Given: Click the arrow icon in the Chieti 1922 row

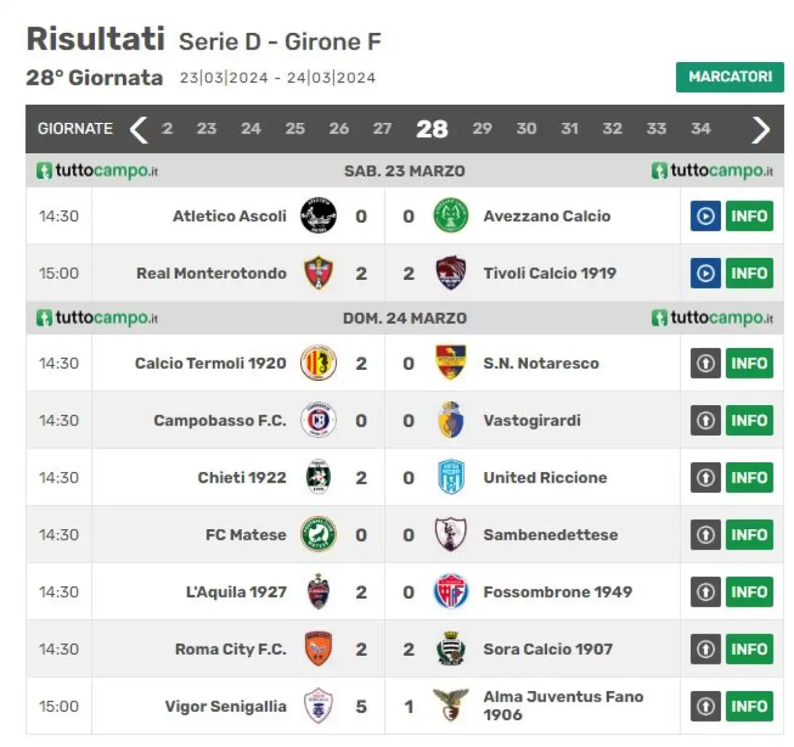Looking at the screenshot, I should click(705, 477).
